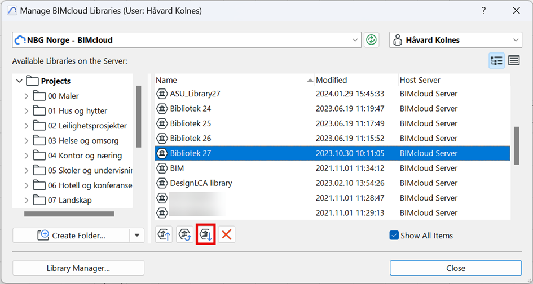Open the Håvard Kolnes user dropdown

[516, 40]
